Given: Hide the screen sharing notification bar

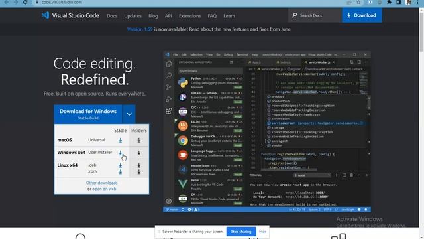Looking at the screenshot, I should point(262,232).
